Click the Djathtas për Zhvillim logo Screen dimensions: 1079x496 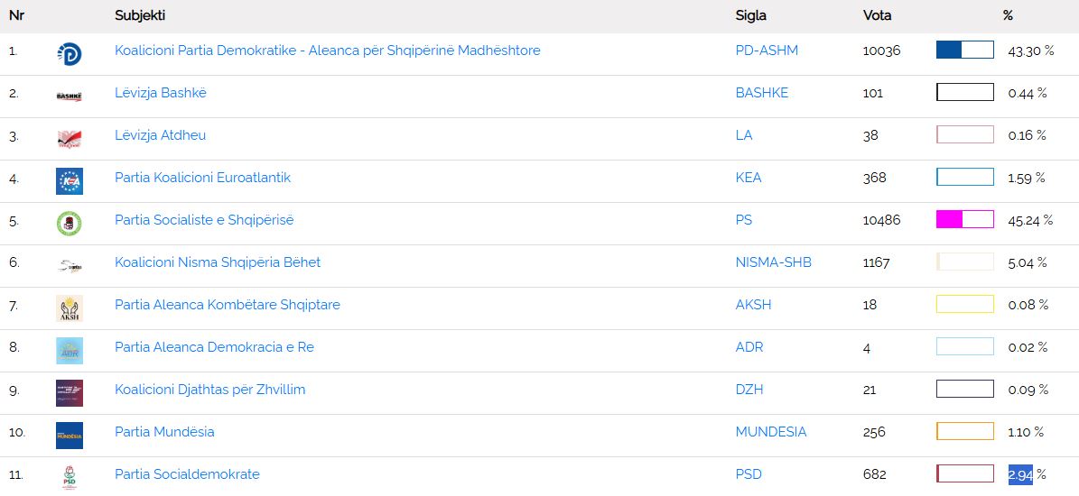[69, 393]
